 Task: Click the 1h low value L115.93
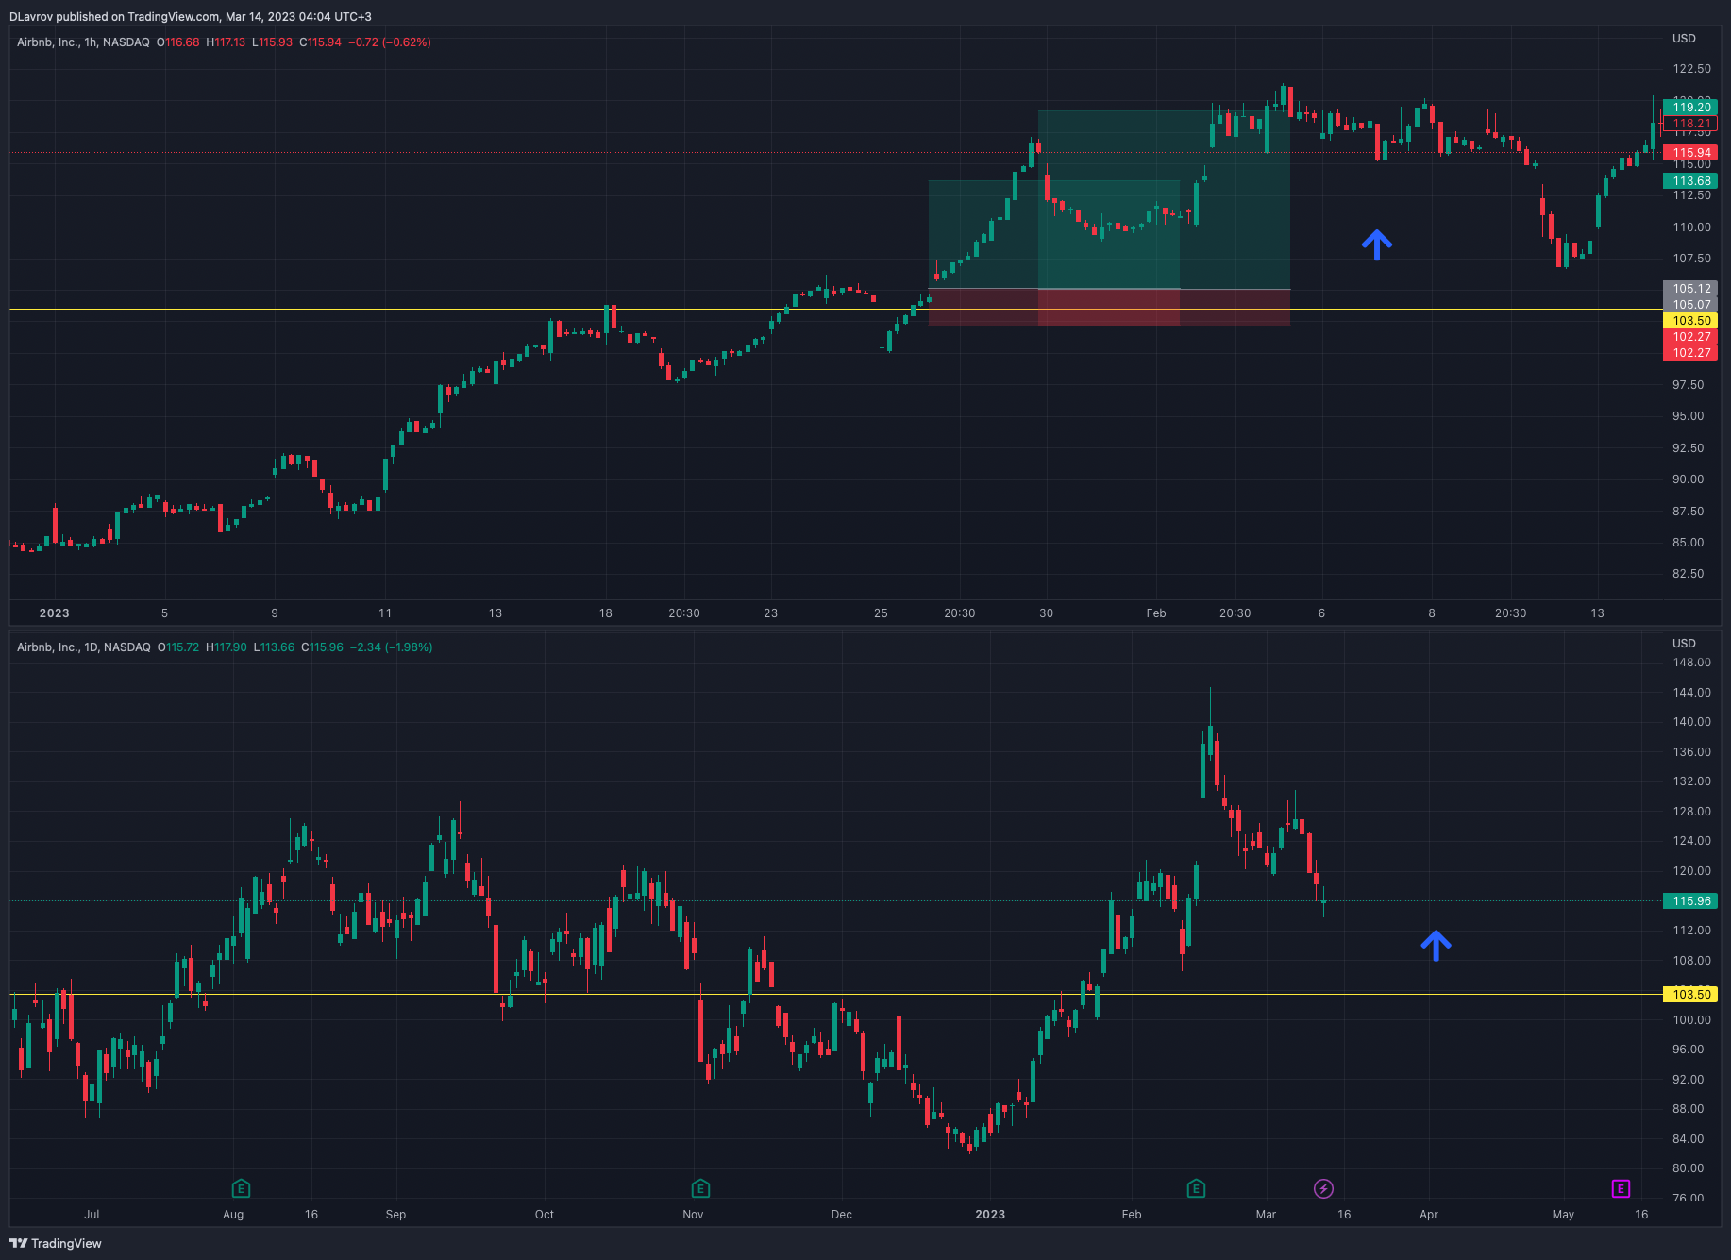[272, 42]
